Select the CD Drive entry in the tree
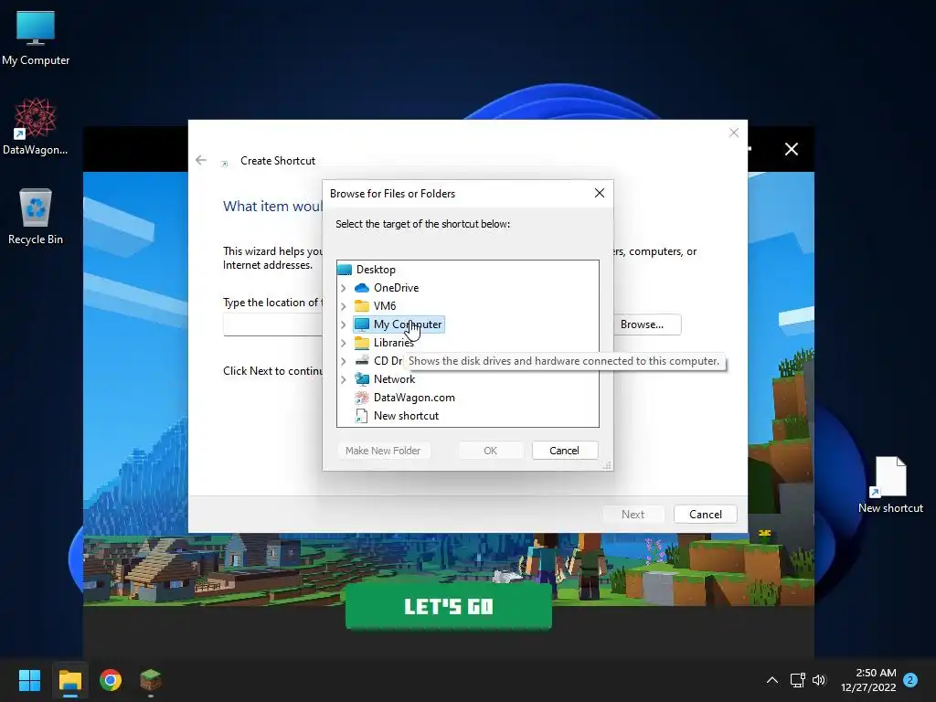 click(x=378, y=360)
